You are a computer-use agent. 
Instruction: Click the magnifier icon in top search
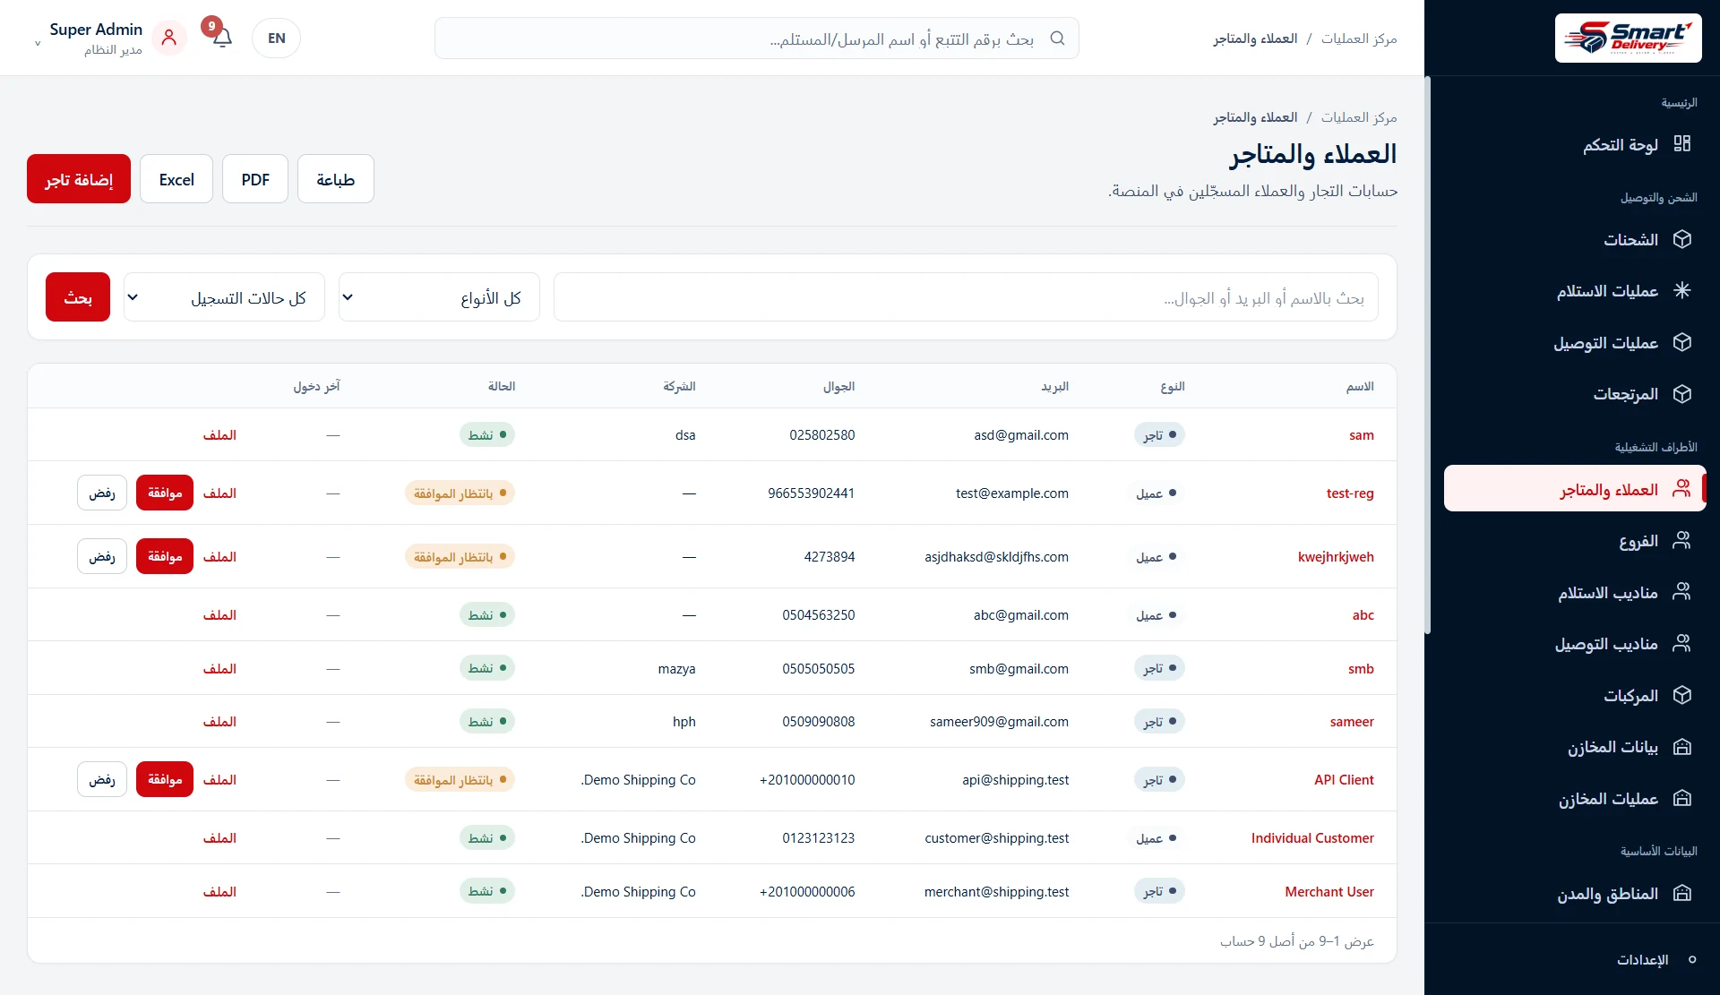coord(1057,39)
